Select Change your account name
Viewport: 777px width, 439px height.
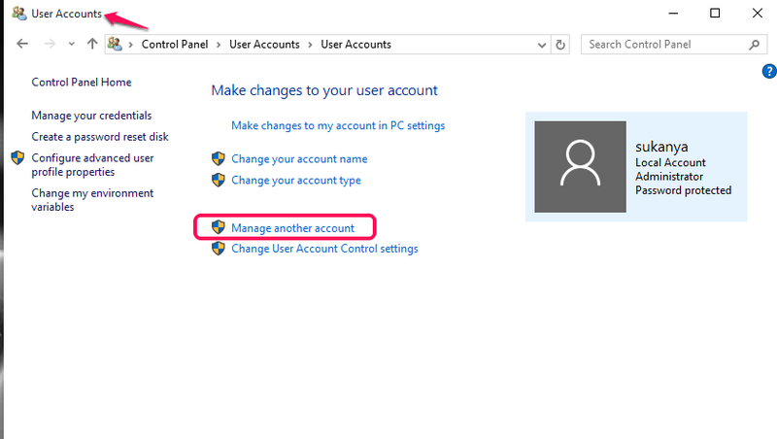pos(299,159)
